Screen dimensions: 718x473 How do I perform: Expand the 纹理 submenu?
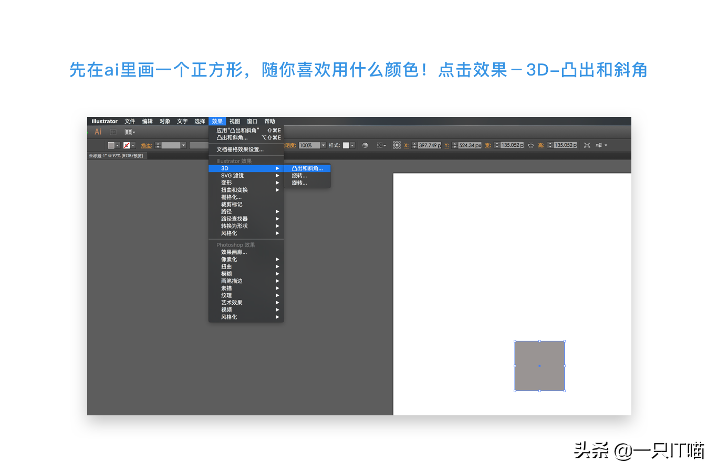click(246, 295)
